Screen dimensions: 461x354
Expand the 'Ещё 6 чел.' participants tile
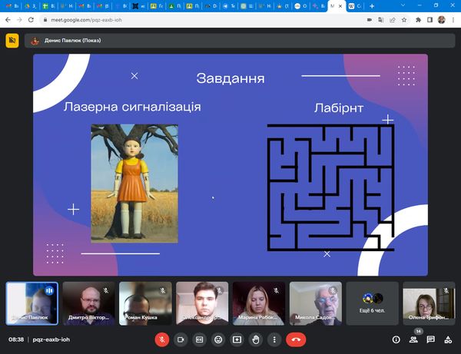[373, 303]
